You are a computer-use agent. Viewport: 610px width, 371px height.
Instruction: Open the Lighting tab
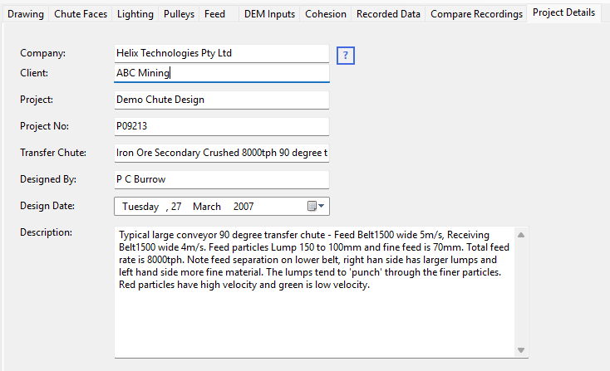coord(135,14)
